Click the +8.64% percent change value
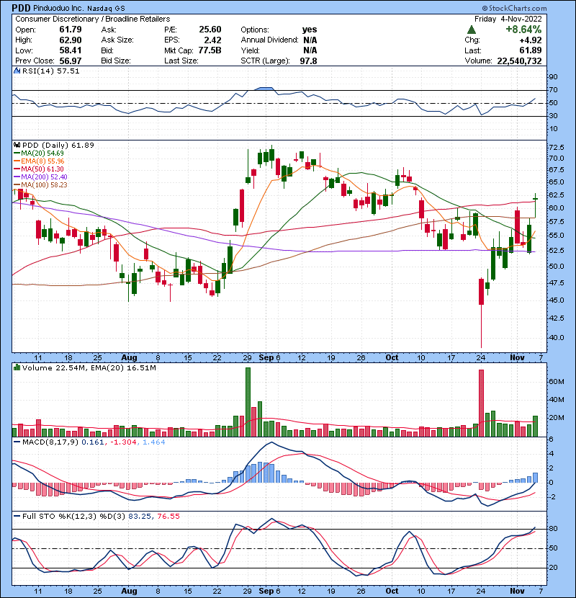Screen dimensions: 576x598 pyautogui.click(x=523, y=30)
